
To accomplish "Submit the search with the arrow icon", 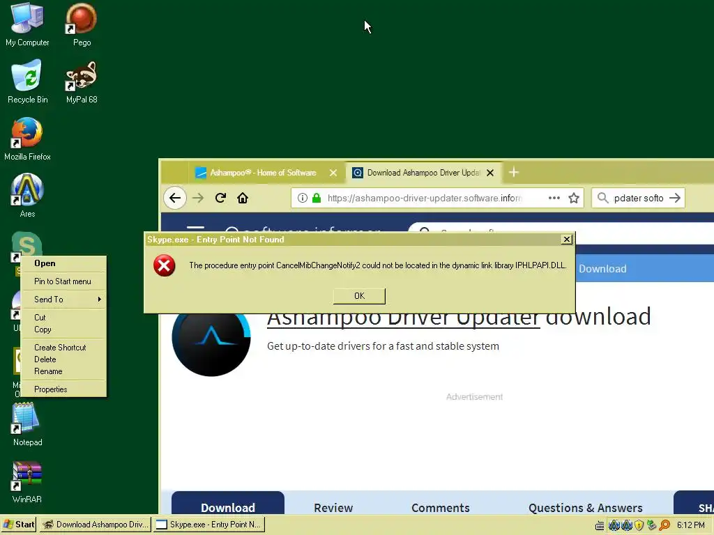I will [675, 198].
